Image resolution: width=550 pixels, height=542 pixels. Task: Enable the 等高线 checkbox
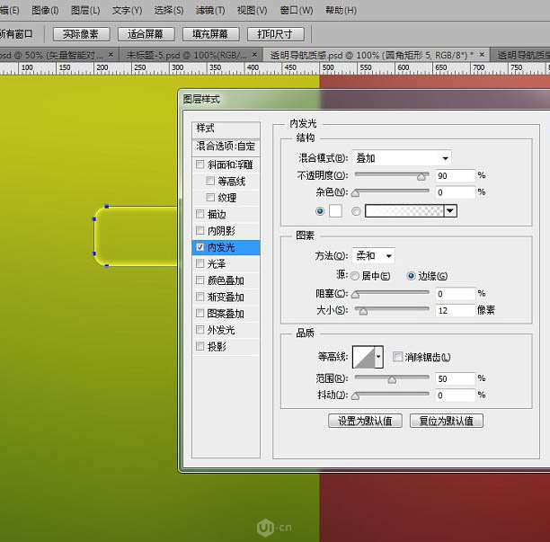tap(210, 181)
